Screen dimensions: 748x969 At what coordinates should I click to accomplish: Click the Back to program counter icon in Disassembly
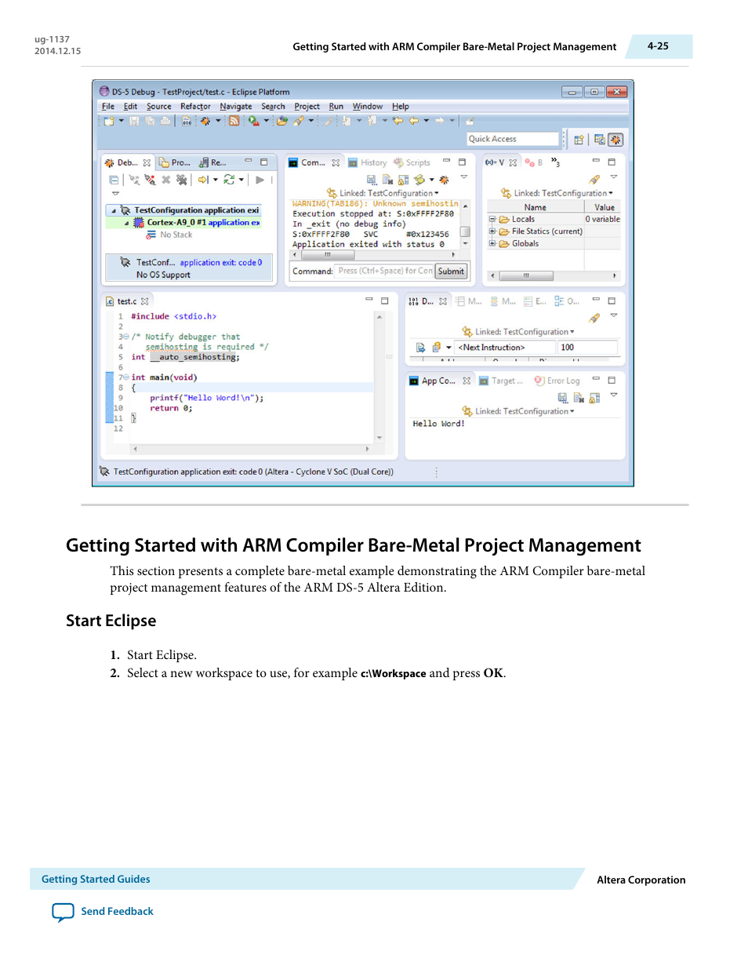[x=421, y=348]
